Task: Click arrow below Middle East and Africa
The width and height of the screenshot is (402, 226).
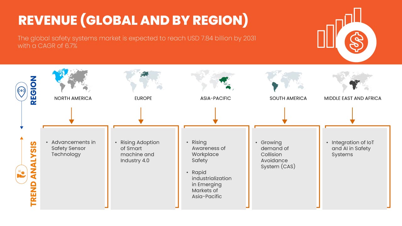Action: pyautogui.click(x=352, y=115)
